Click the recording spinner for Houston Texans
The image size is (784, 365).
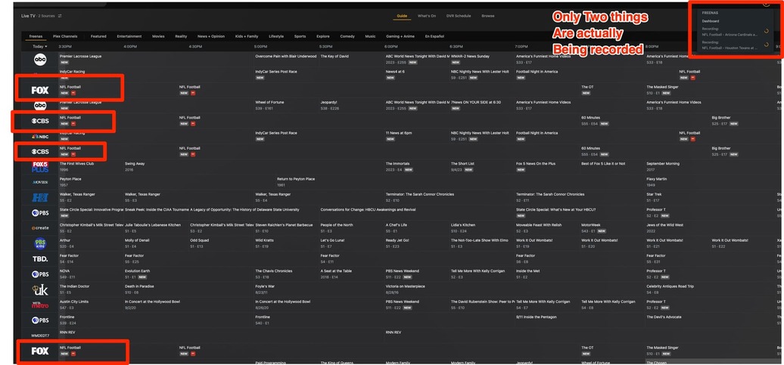click(x=767, y=45)
